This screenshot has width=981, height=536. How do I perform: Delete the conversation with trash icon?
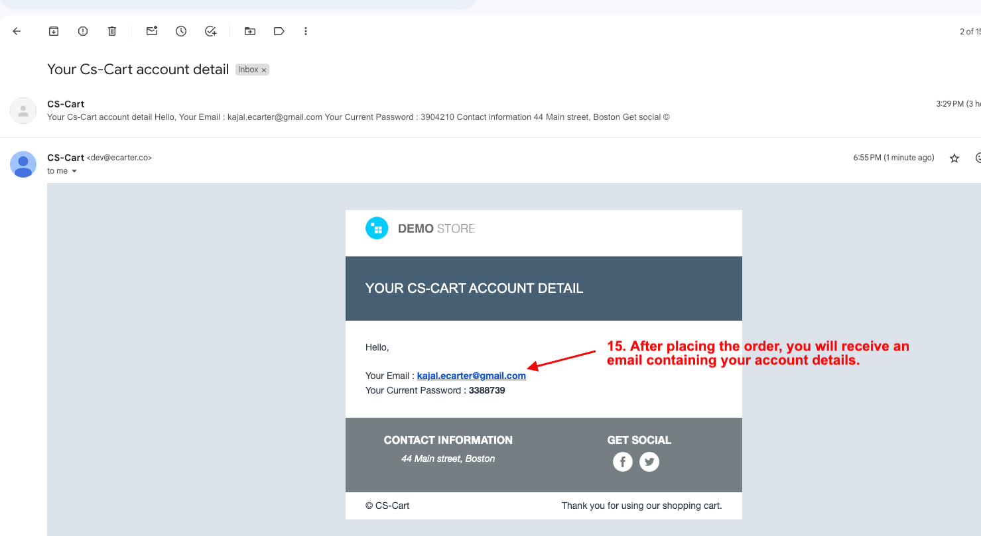[x=112, y=31]
